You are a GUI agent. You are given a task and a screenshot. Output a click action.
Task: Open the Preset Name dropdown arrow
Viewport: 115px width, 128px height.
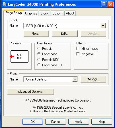point(75,79)
